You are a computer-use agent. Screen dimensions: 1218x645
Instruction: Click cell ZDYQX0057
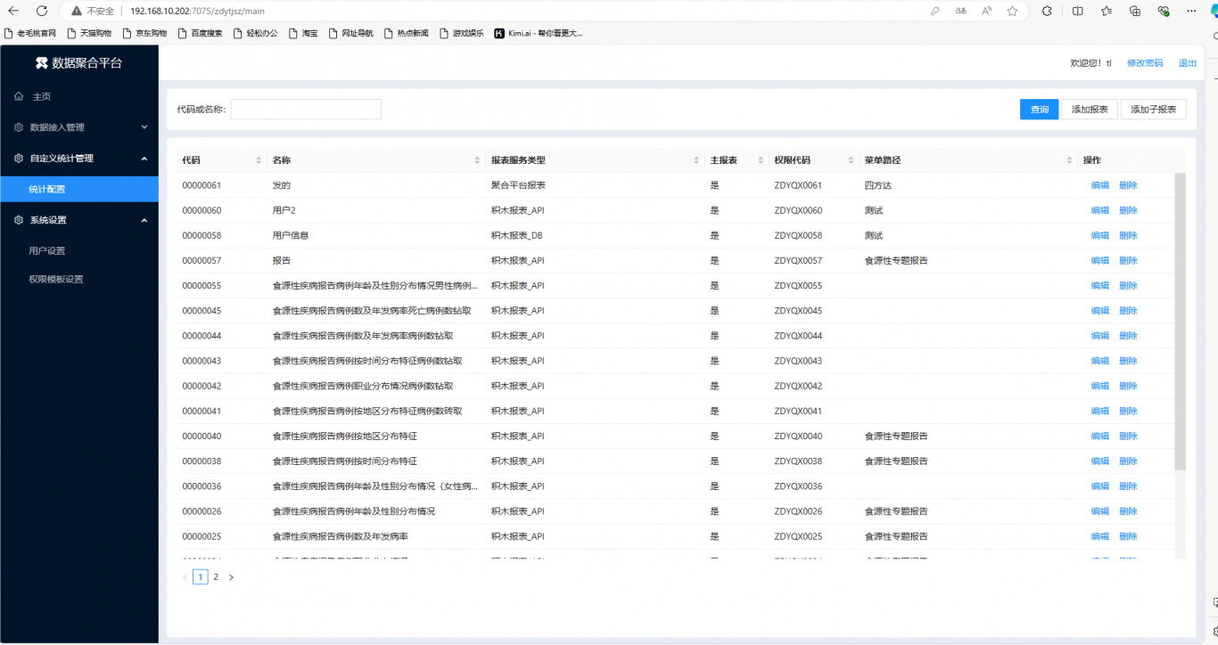(798, 261)
